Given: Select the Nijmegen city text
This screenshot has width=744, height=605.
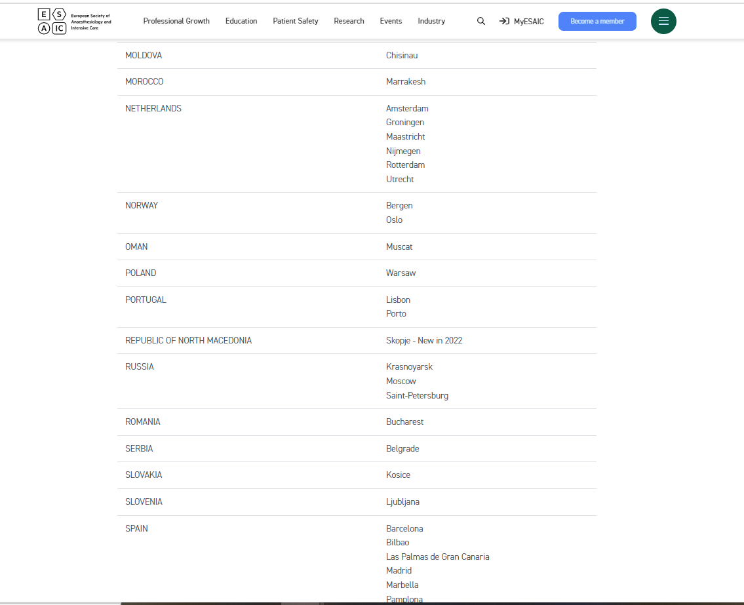Looking at the screenshot, I should [x=403, y=151].
